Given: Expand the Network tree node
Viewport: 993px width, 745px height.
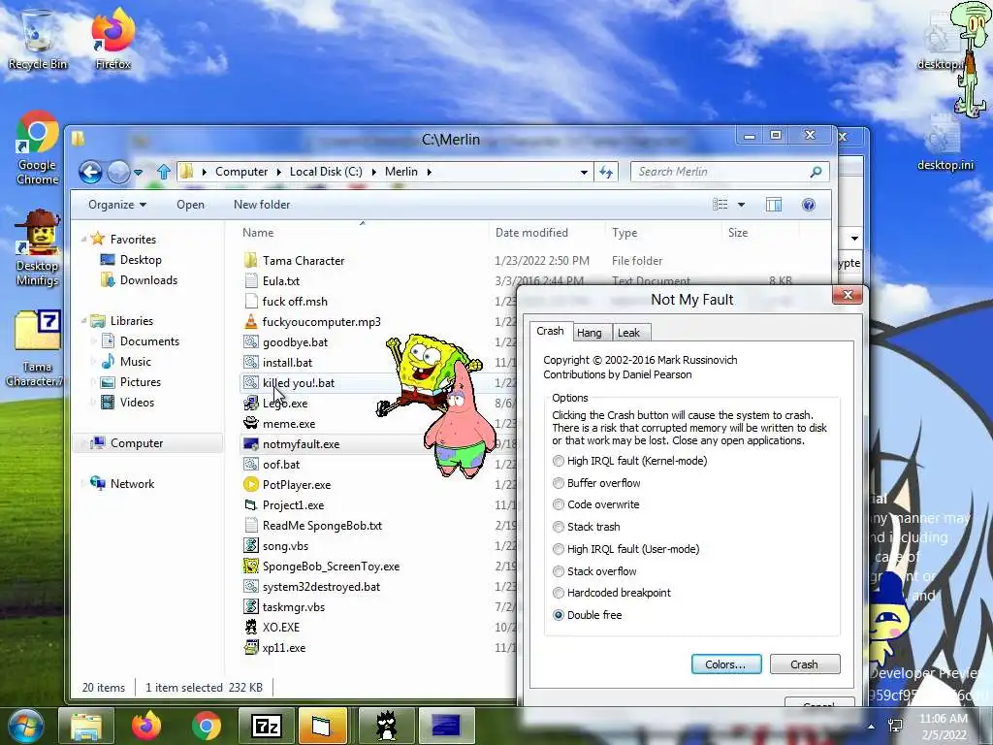Looking at the screenshot, I should coord(84,484).
